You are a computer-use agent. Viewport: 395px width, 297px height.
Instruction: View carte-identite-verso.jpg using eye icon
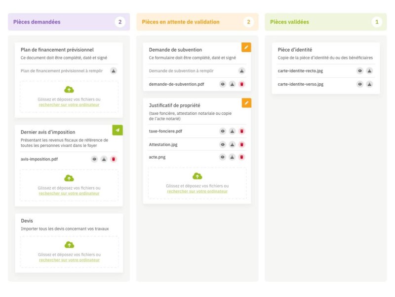360,84
